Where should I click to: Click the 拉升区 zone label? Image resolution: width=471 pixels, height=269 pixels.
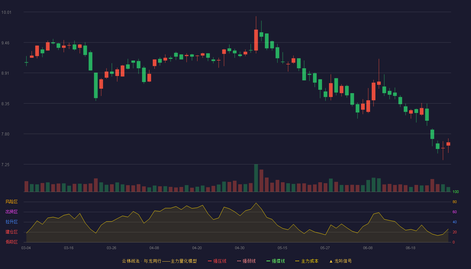click(x=11, y=222)
